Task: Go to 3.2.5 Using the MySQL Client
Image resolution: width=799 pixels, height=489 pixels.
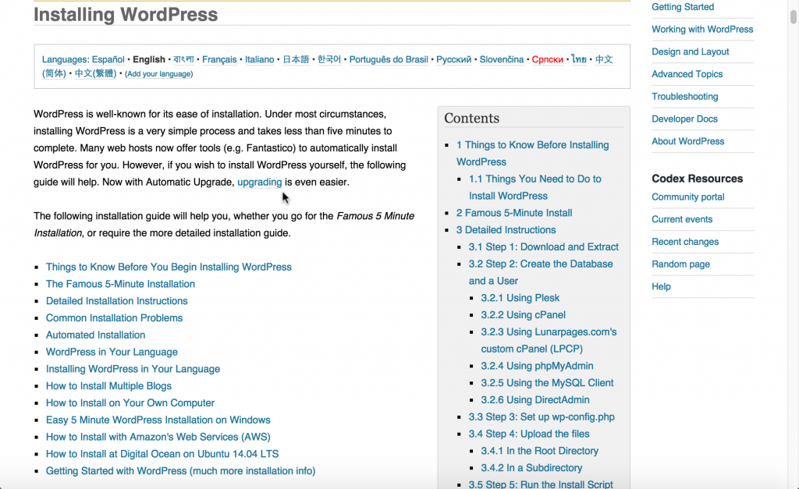Action: (x=547, y=383)
